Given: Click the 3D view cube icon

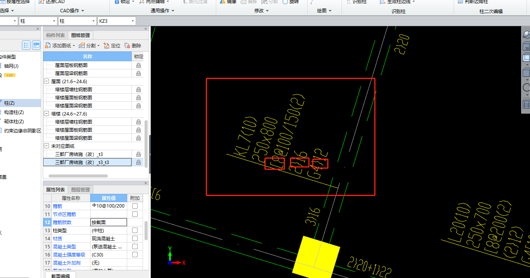Looking at the screenshot, I should pos(526,47).
